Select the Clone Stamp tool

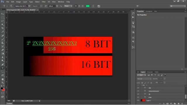pos(3,43)
